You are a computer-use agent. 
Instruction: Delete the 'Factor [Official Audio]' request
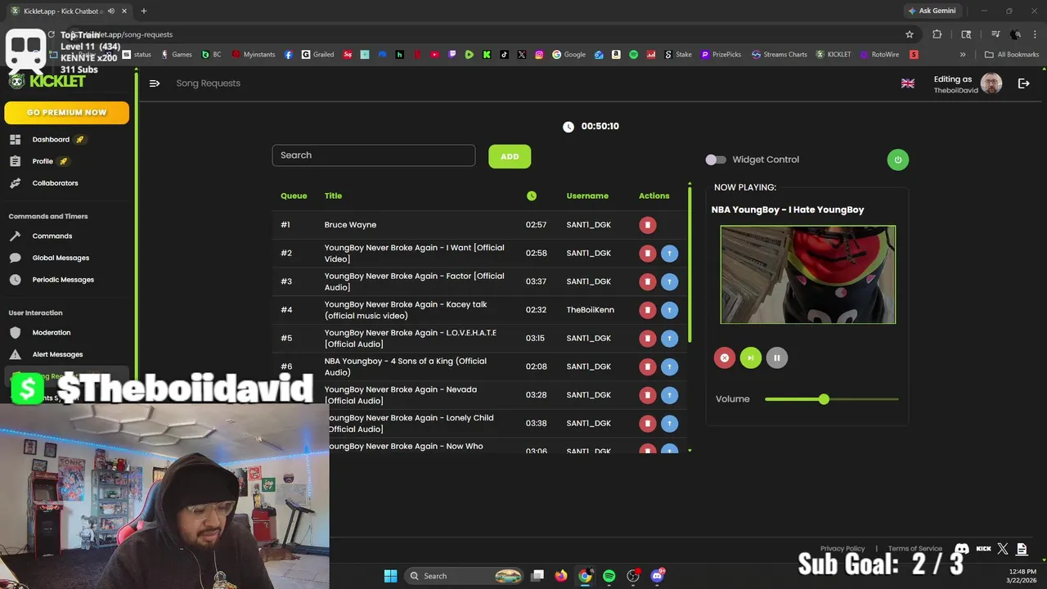click(647, 281)
